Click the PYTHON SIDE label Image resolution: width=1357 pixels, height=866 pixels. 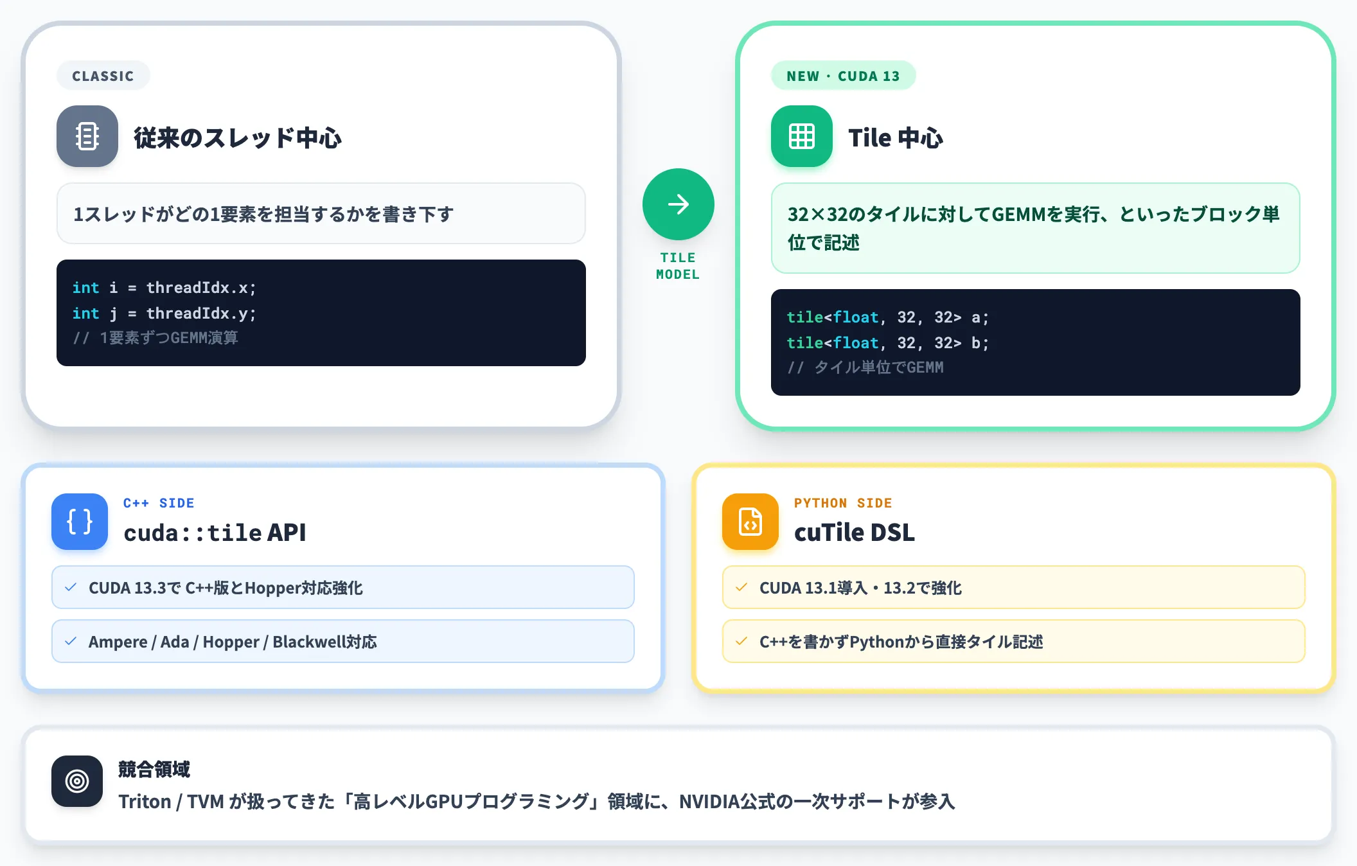(x=843, y=503)
